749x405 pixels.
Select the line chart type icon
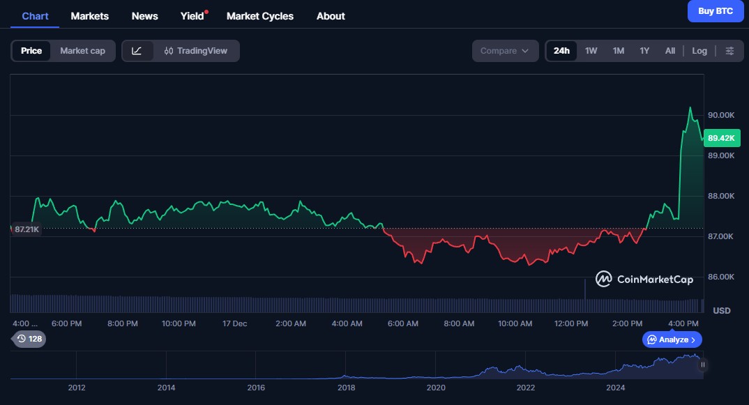tap(137, 50)
